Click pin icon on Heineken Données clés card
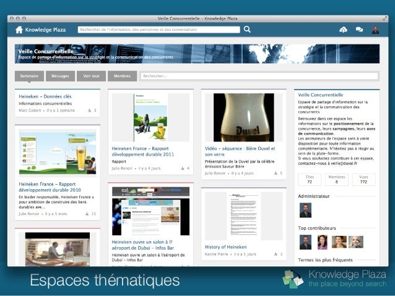This screenshot has width=395, height=296. 89,111
